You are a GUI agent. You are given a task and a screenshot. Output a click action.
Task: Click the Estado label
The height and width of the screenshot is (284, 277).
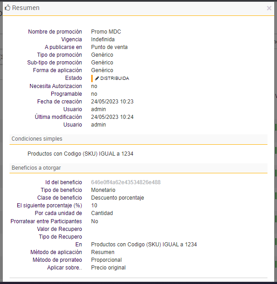74,78
